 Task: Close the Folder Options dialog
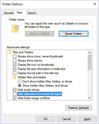tap(95, 4)
